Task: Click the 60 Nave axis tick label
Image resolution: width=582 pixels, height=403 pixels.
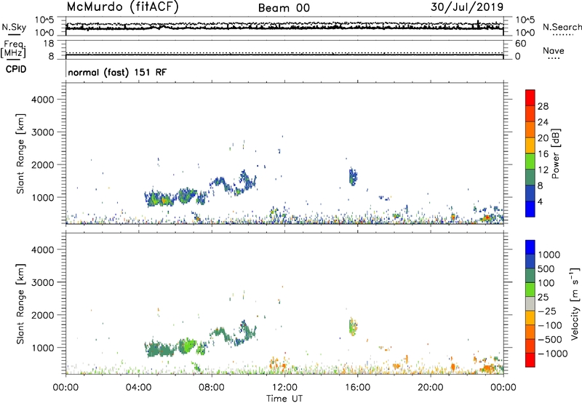Action: (x=520, y=44)
